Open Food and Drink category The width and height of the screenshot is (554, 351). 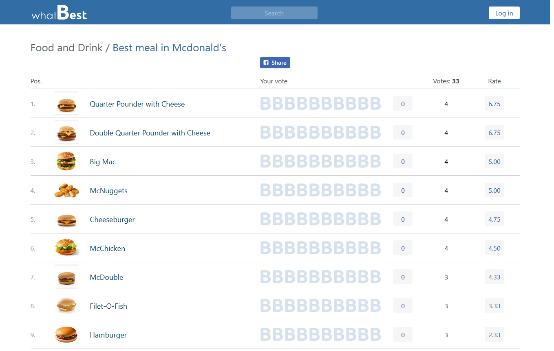(x=67, y=48)
